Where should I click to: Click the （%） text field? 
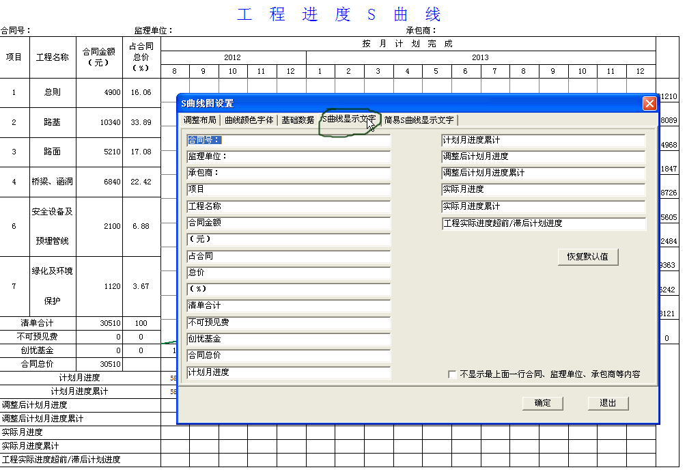(x=288, y=289)
